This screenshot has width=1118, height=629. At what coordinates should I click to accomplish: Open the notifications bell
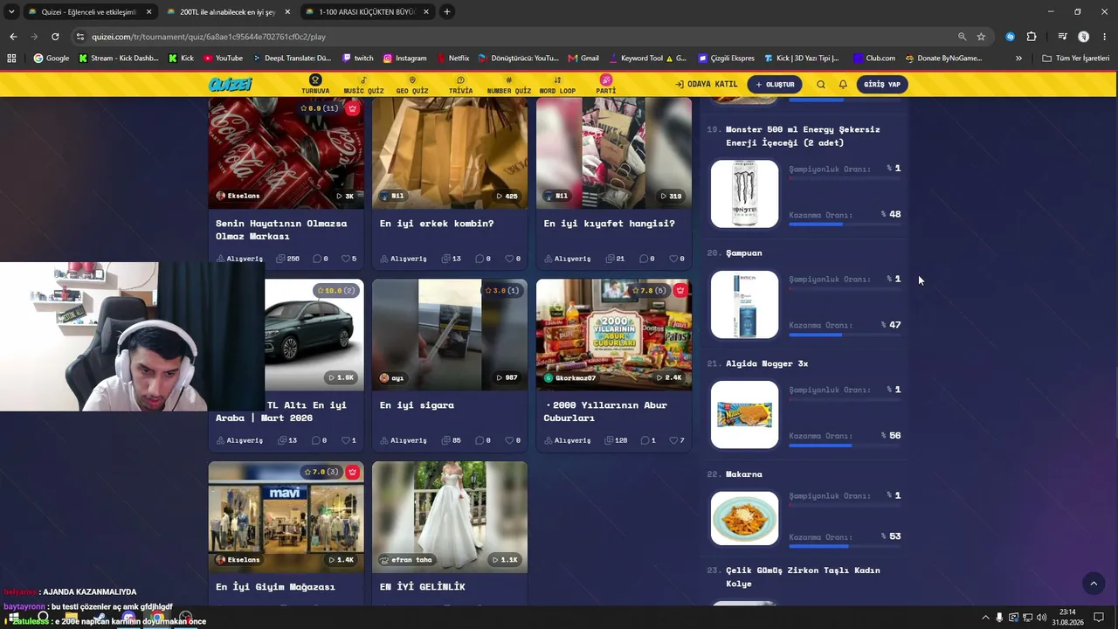click(x=843, y=85)
